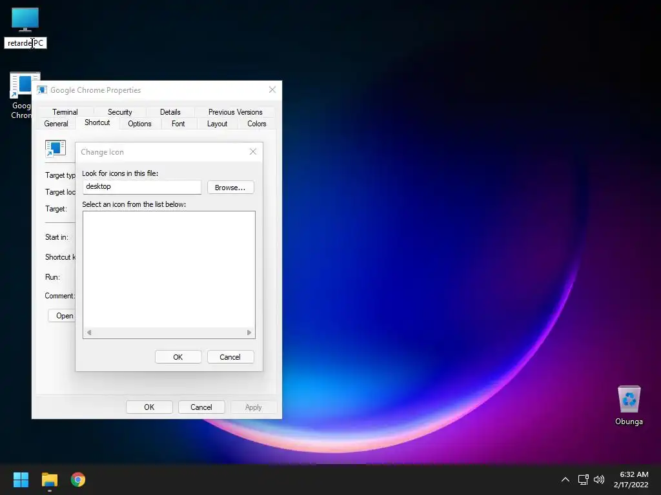Click OK in Google Chrome Properties window

click(149, 407)
